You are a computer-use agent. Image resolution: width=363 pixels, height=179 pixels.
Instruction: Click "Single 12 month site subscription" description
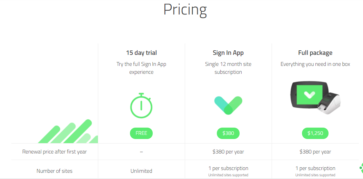(228, 68)
